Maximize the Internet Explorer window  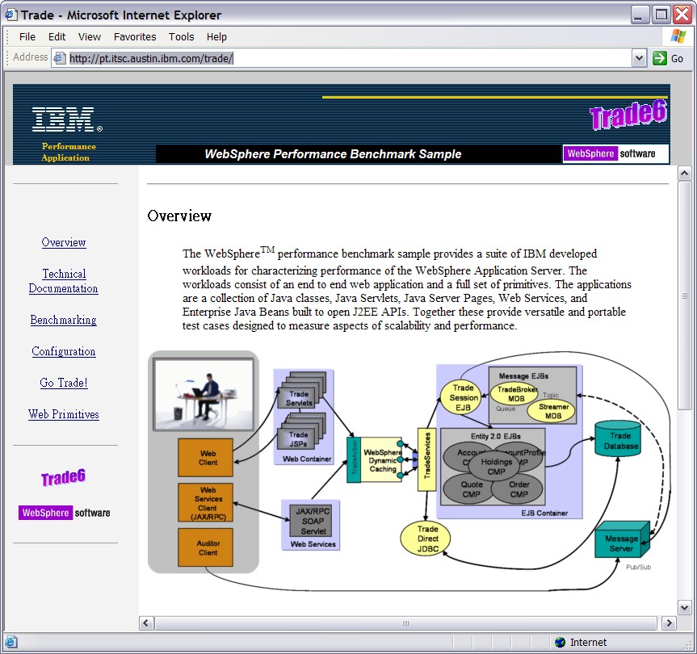(661, 15)
